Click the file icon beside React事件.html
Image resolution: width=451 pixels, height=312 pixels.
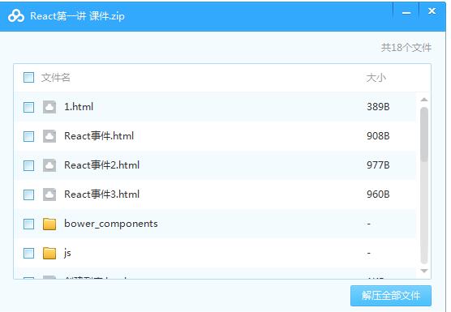click(x=49, y=136)
